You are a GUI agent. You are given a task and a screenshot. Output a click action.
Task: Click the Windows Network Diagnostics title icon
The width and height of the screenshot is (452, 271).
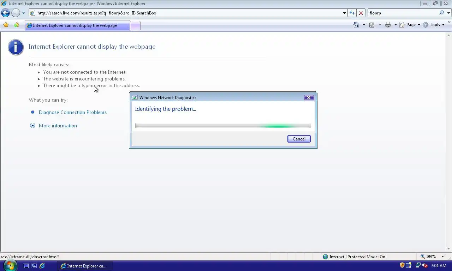[x=135, y=98]
